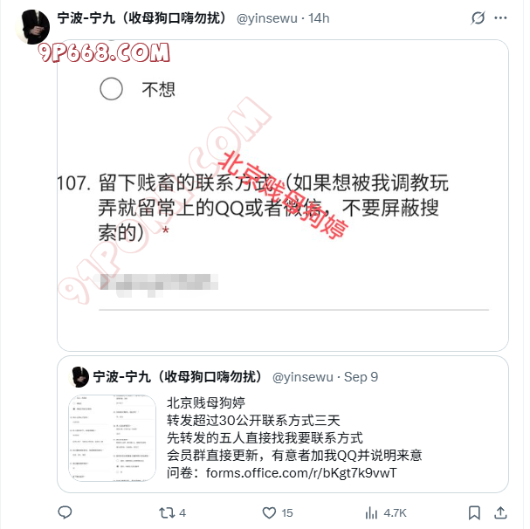Image resolution: width=530 pixels, height=529 pixels.
Task: Open the 14h timestamp link
Action: [319, 18]
